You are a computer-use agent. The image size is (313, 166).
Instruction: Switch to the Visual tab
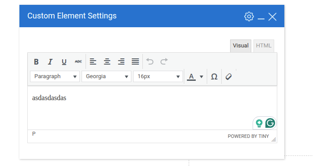(x=241, y=46)
